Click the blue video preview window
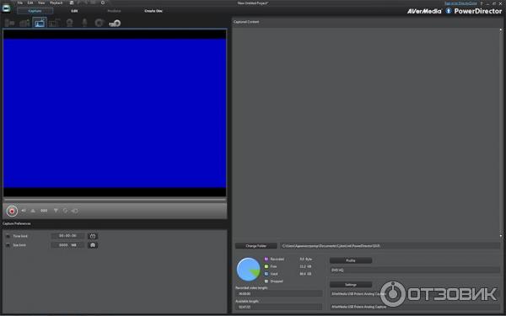 (x=115, y=113)
